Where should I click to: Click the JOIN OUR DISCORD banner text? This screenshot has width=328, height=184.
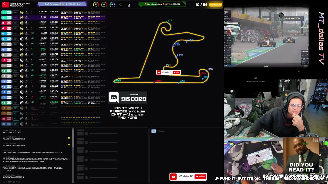(134, 98)
